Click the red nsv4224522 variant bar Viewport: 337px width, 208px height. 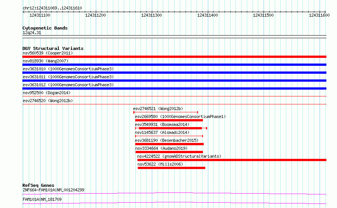point(232,160)
